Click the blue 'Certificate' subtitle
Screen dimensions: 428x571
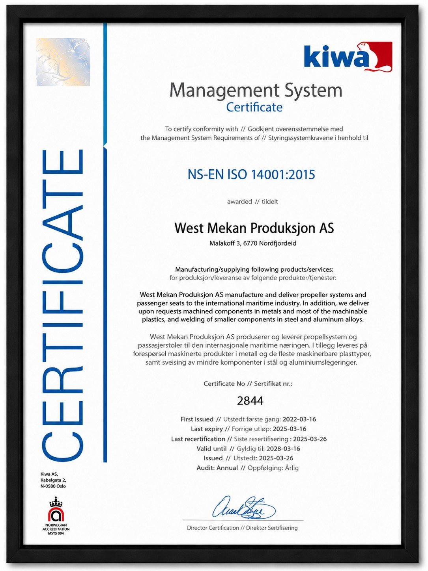coord(254,107)
